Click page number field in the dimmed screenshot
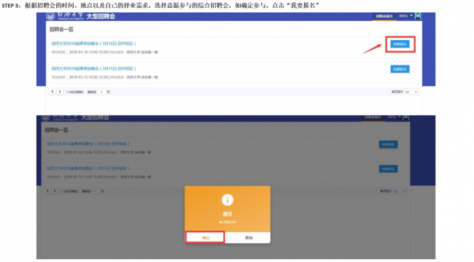Screen dimensions: 474x262 tap(96, 191)
